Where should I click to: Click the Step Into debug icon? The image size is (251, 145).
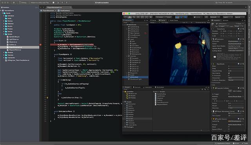click(x=62, y=3)
